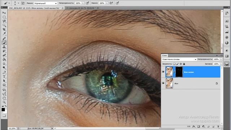Open the brush preset picker arrow
This screenshot has height=130, width=231.
(18, 3)
